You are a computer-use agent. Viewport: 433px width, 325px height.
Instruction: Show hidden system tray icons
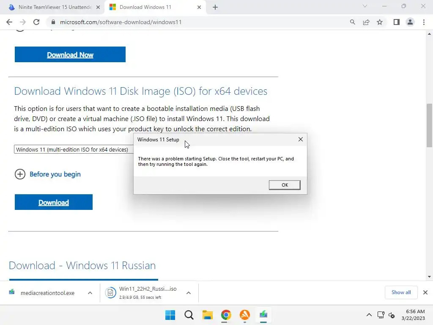pyautogui.click(x=369, y=315)
